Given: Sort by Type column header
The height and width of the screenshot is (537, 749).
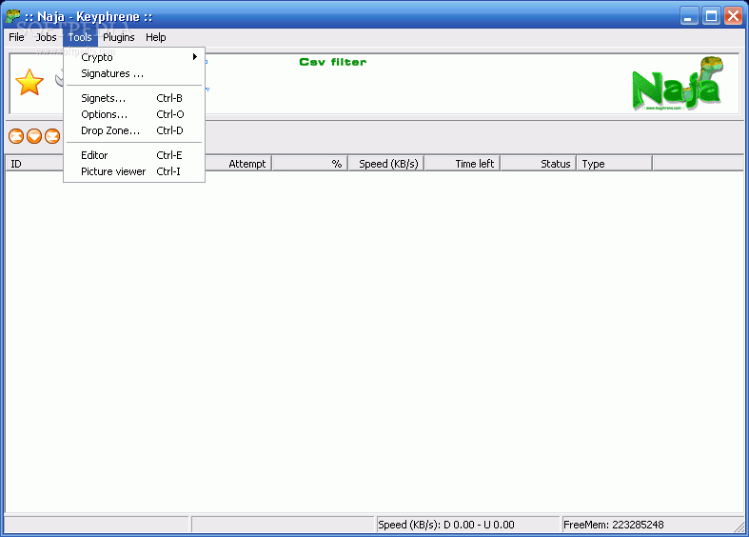Looking at the screenshot, I should click(x=615, y=164).
